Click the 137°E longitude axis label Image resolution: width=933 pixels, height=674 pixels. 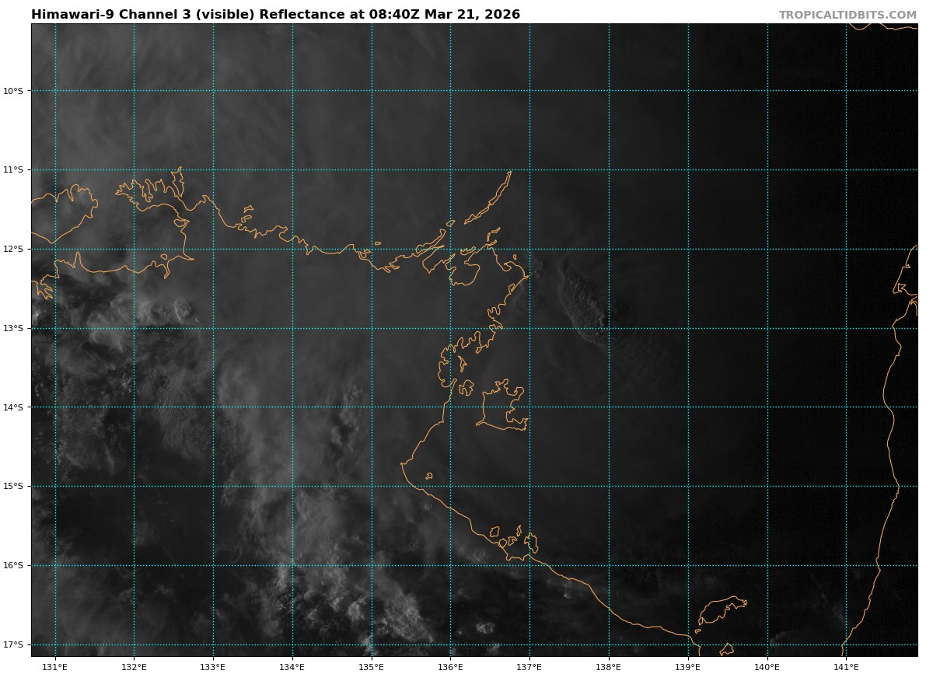[x=529, y=666]
